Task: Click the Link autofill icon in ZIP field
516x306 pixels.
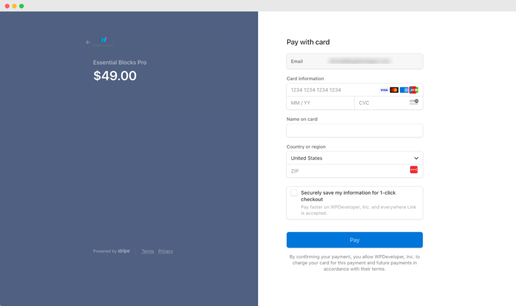Action: 414,169
